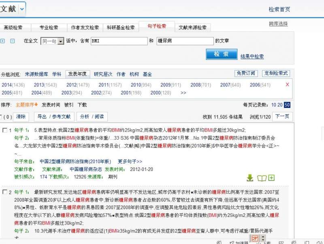Click 导出 / 参考文献 button
Screen dimensions: 324x244
point(54,117)
